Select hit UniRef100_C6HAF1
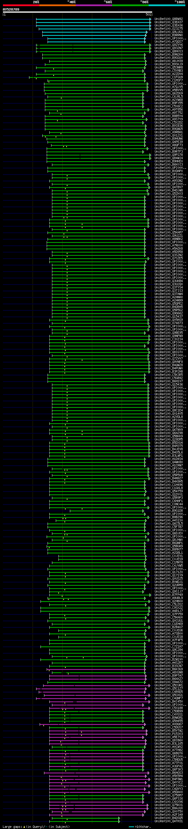This screenshot has height=829, width=188. (x=169, y=501)
